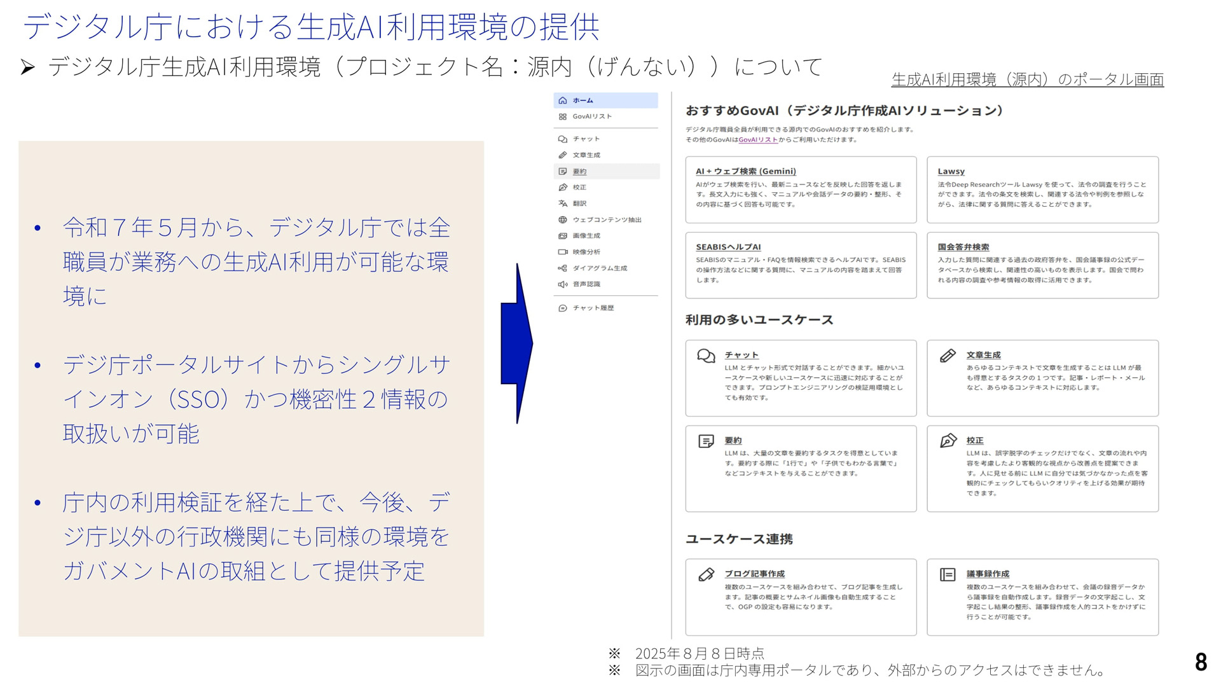Click the 画像生成 image icon
The width and height of the screenshot is (1221, 687).
(562, 236)
